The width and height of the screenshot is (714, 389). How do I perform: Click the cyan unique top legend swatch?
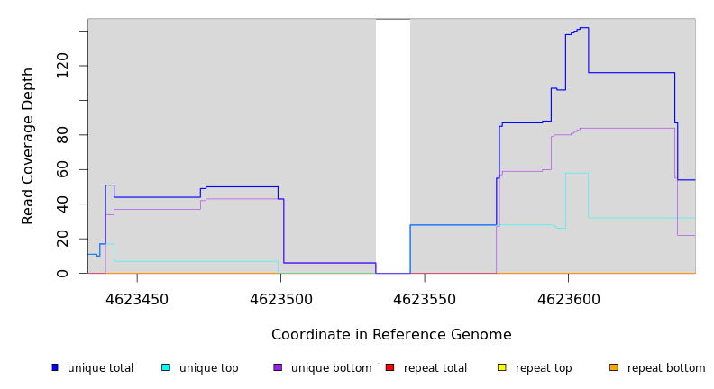pos(166,367)
